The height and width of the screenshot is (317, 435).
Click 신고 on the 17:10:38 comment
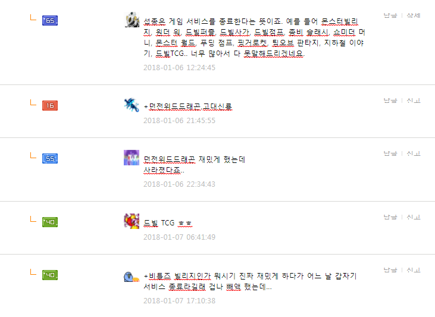pyautogui.click(x=414, y=270)
